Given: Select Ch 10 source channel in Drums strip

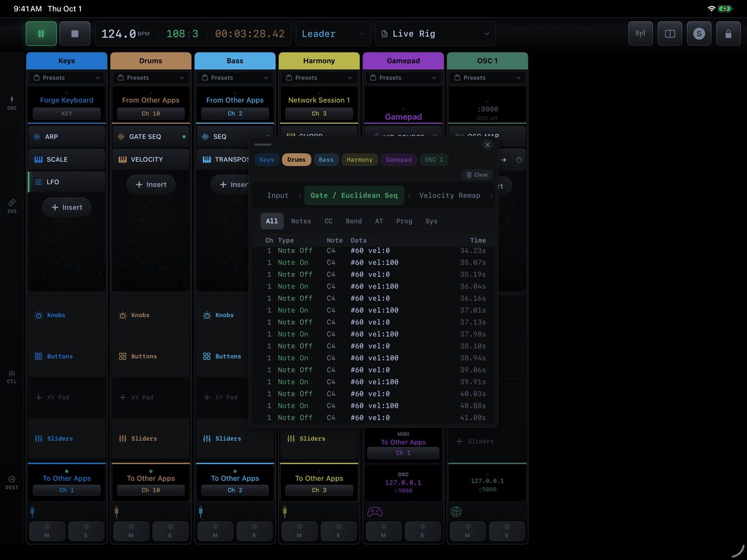Looking at the screenshot, I should [x=151, y=114].
